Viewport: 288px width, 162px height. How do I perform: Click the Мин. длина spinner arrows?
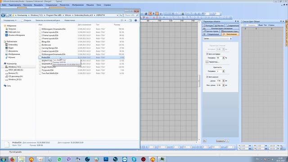pos(224,85)
